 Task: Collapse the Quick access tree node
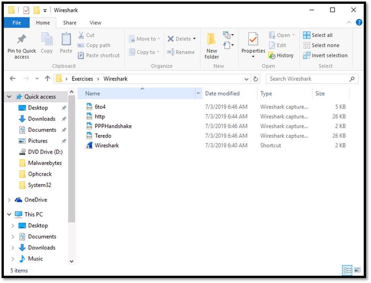point(9,97)
